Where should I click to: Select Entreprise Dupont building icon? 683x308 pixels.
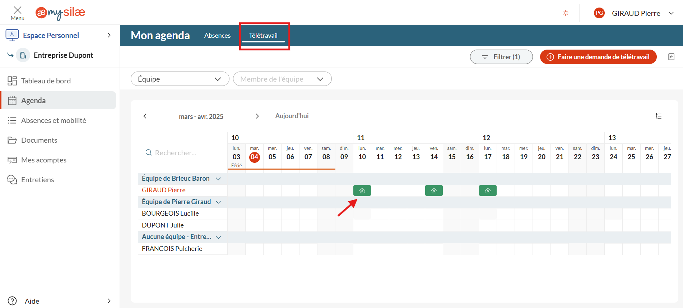pos(23,55)
